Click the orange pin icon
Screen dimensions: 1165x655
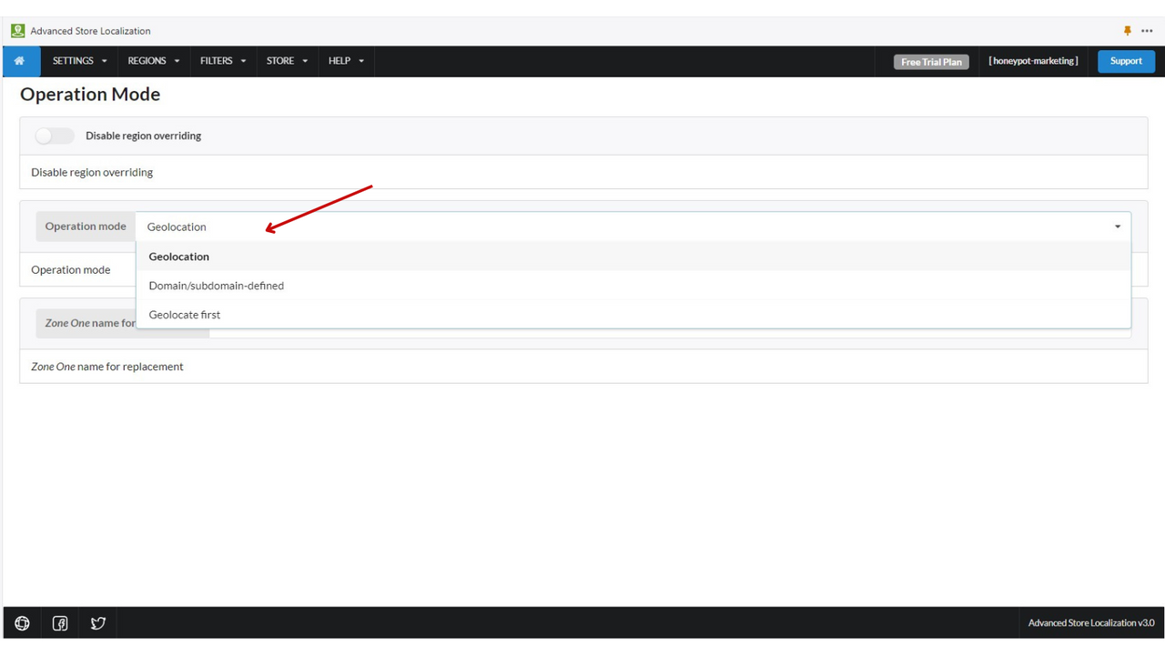[1128, 31]
